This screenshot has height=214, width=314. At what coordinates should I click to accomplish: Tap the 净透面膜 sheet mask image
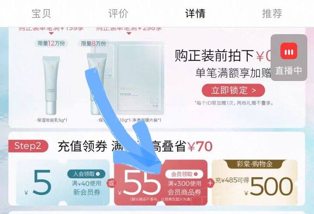[137, 78]
